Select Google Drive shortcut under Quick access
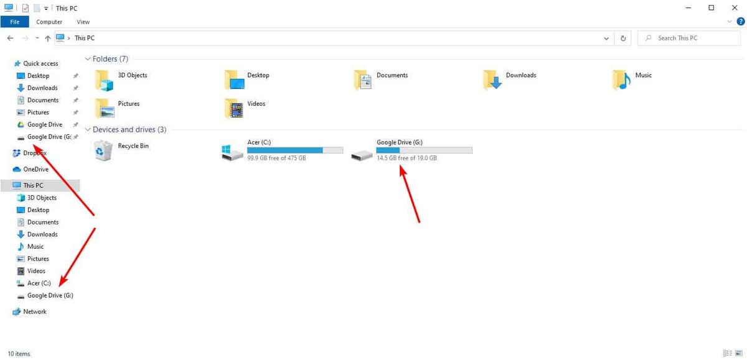 [x=45, y=124]
